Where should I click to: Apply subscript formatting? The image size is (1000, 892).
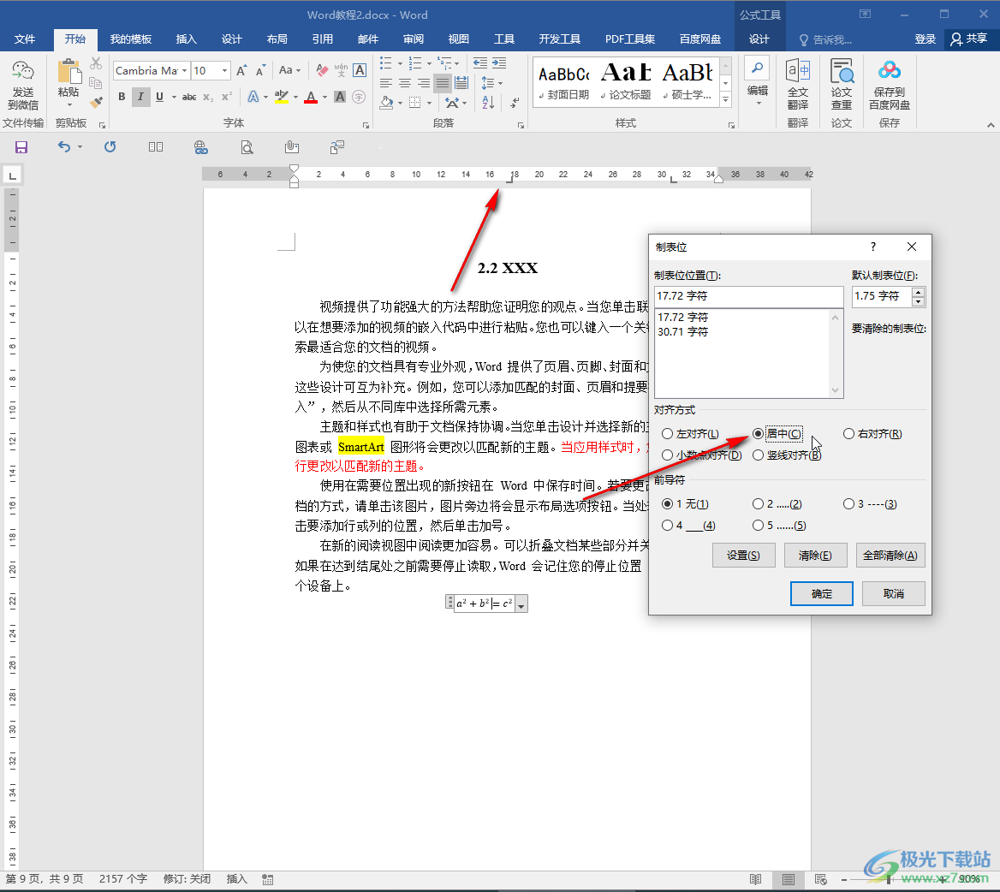(x=208, y=97)
